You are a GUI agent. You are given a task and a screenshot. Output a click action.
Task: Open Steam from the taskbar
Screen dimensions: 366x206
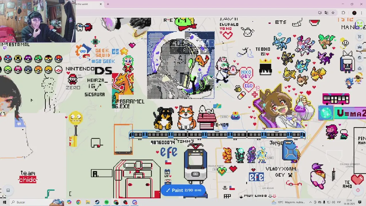[x=97, y=202]
